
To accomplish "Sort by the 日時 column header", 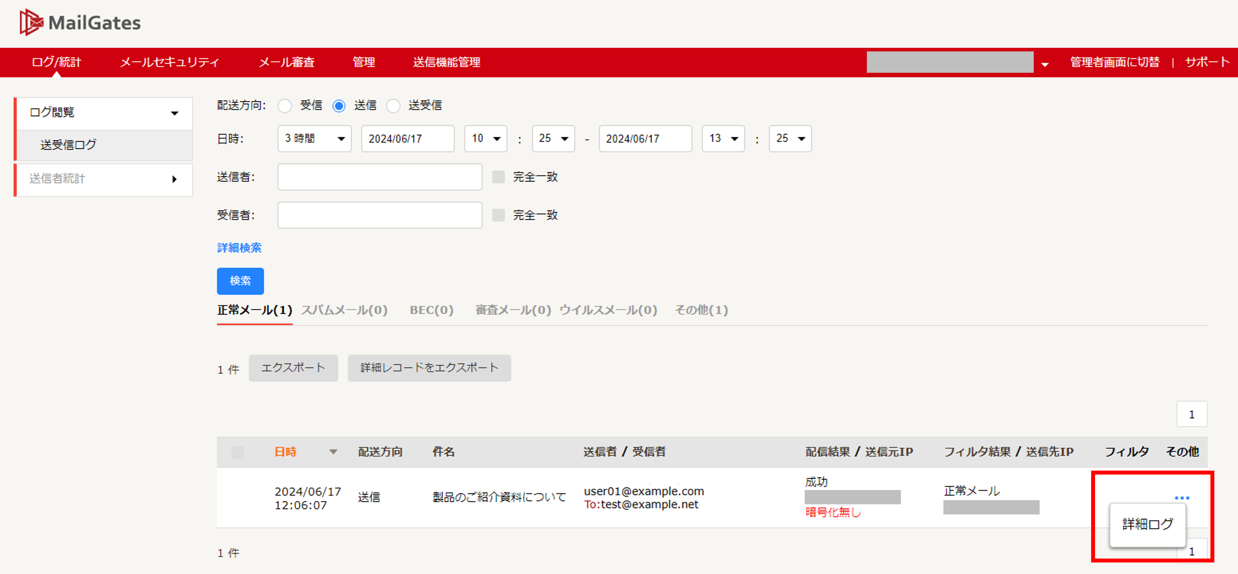I will point(286,452).
